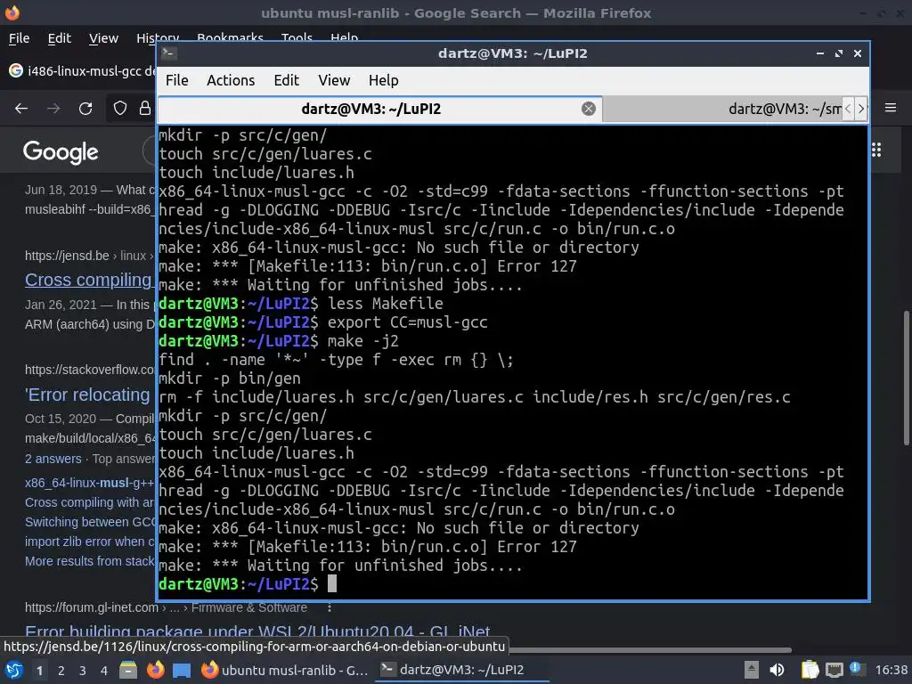Launch the file manager from panel
This screenshot has height=684, width=912.
coord(128,670)
